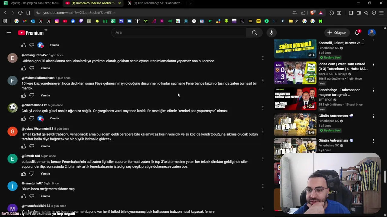
Task: Open the Brave Shields lion icon
Action: click(x=312, y=13)
